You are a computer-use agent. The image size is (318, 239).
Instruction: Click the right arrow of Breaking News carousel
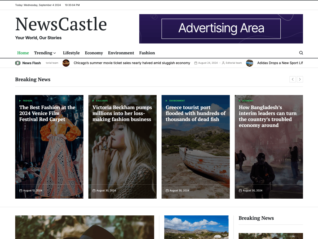(300, 79)
